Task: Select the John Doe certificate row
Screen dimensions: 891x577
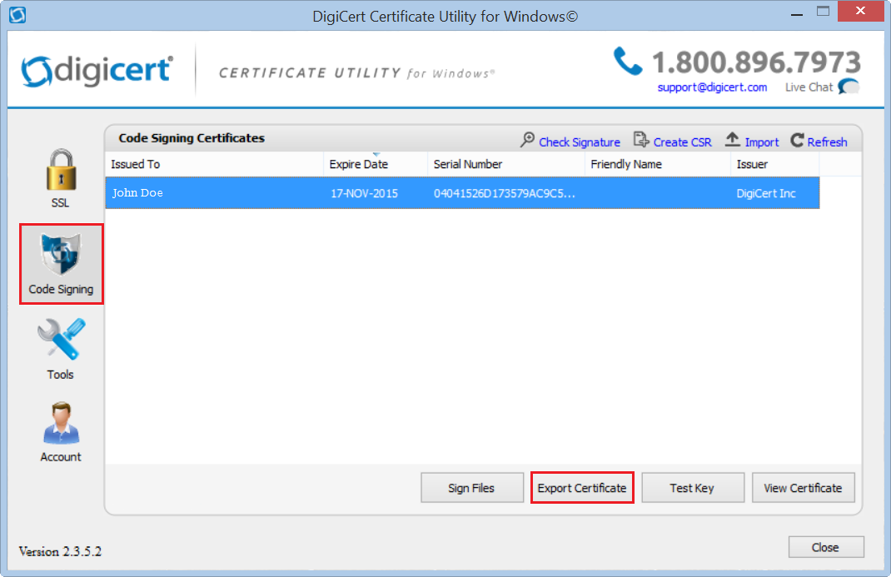Action: [x=462, y=193]
